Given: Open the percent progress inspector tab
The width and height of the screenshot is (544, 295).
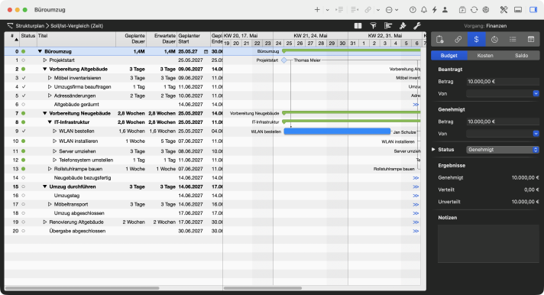Looking at the screenshot, I should [x=494, y=40].
